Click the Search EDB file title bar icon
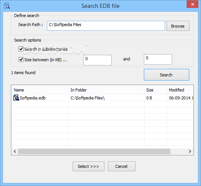 pyautogui.click(x=7, y=6)
